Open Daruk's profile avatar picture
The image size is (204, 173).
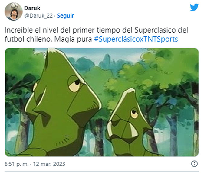(13, 11)
